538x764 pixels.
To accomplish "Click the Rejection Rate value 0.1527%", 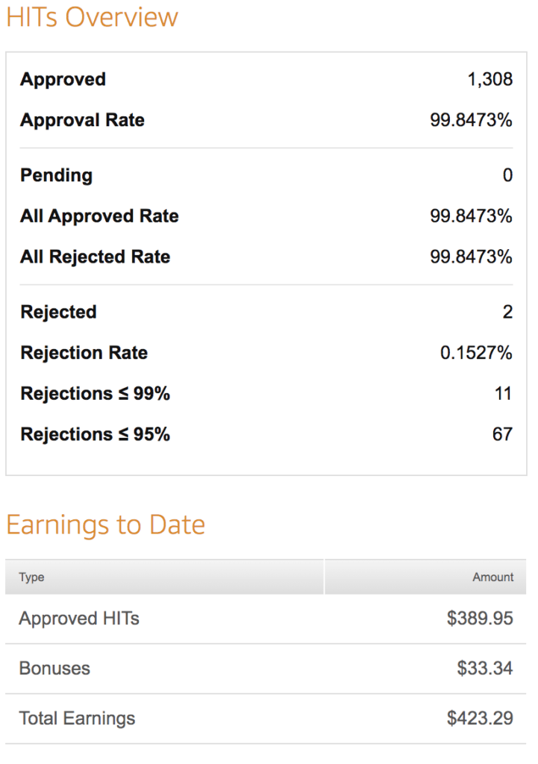I will point(476,353).
